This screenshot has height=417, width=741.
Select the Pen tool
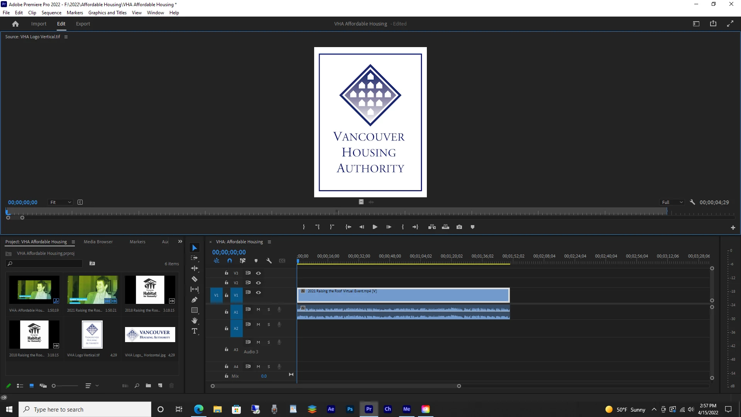click(195, 300)
